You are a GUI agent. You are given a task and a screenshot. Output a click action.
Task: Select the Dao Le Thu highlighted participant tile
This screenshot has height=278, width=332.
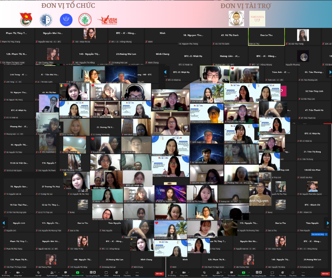coord(266,37)
